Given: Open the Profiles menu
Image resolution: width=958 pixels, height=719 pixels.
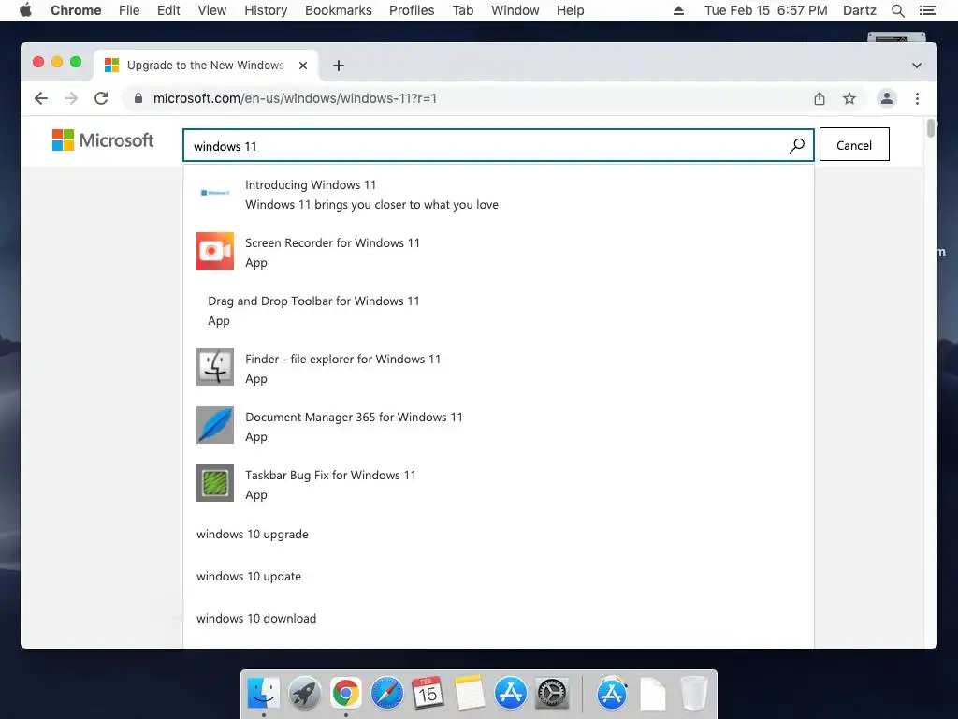Looking at the screenshot, I should [412, 10].
